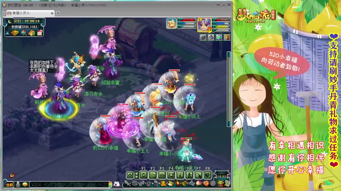The image size is (341, 191).
Task: Toggle the voice microphone chat icon
Action: pos(18,184)
